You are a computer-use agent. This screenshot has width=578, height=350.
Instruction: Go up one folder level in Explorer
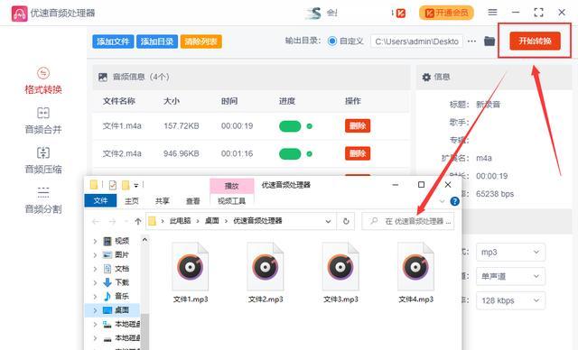click(x=138, y=221)
